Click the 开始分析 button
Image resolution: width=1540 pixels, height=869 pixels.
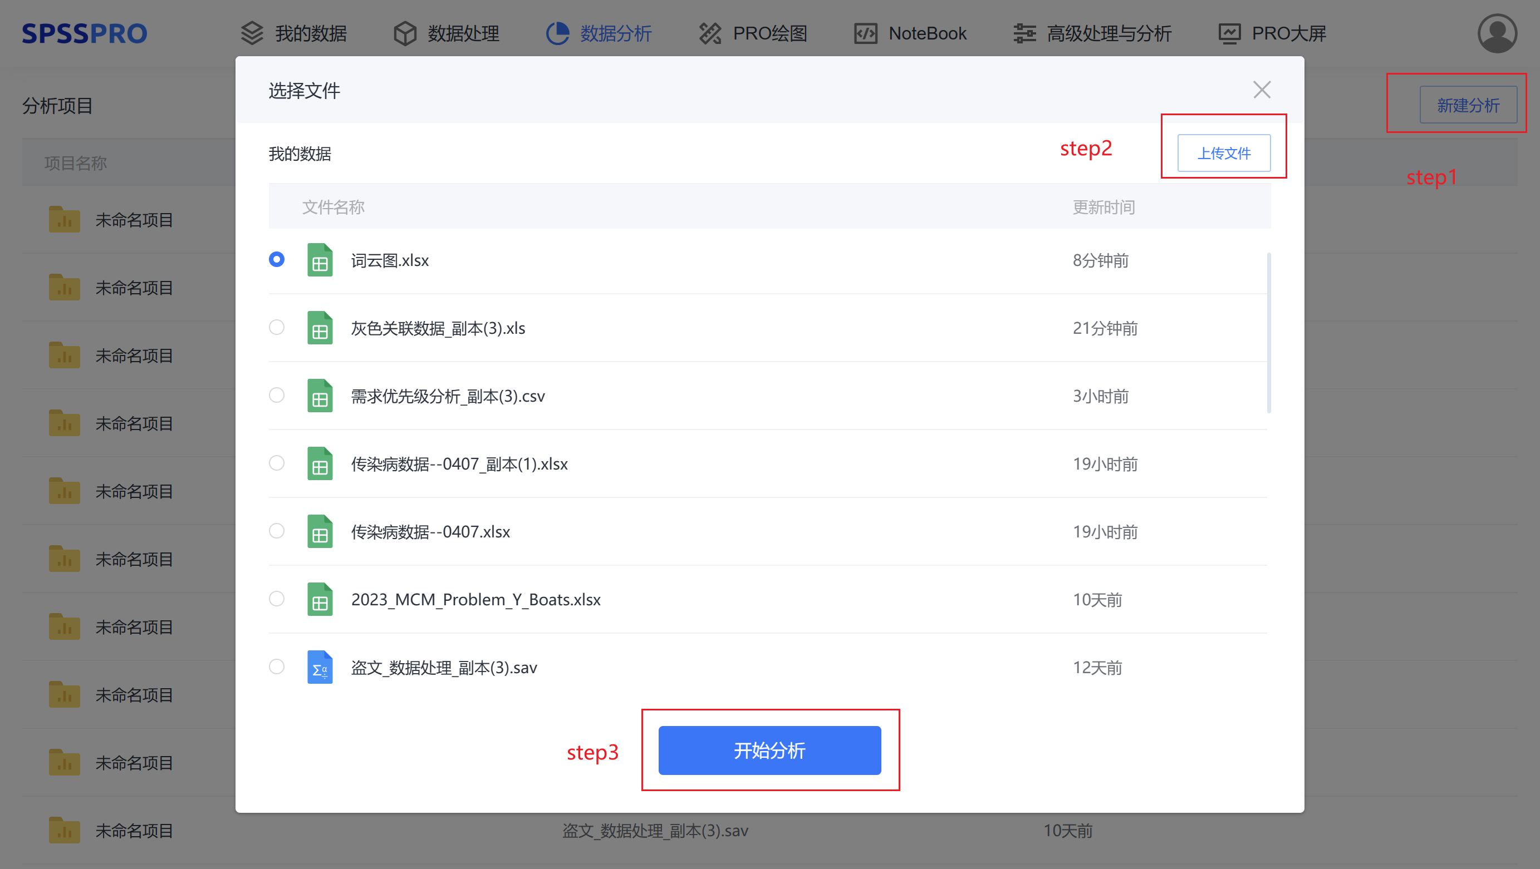click(x=769, y=750)
